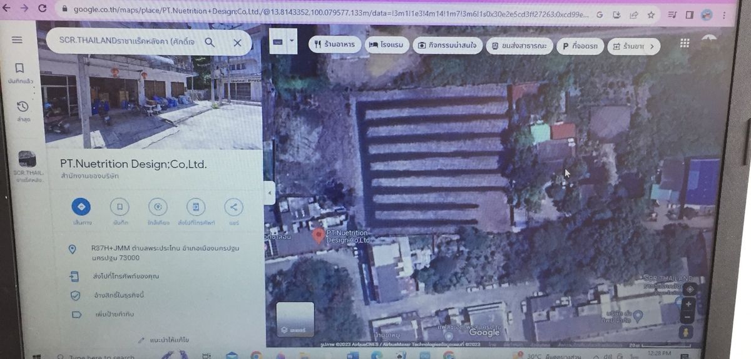Zoom in with the plus button
Screen dimensions: 751x359
689,304
